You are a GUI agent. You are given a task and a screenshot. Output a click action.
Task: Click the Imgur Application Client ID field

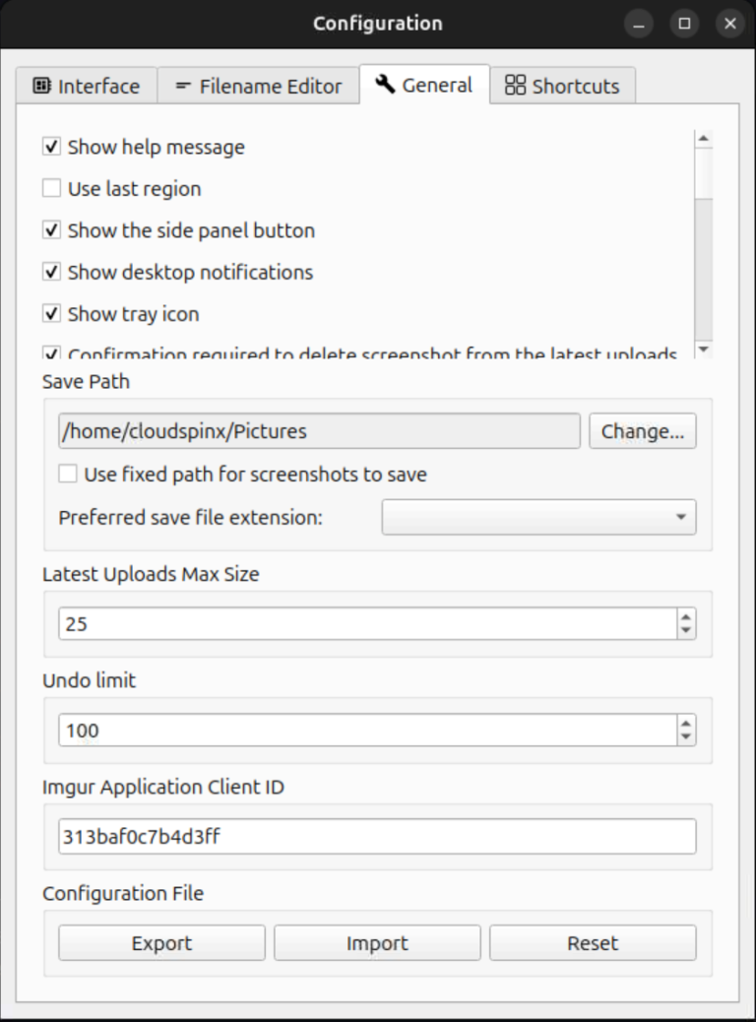[377, 835]
